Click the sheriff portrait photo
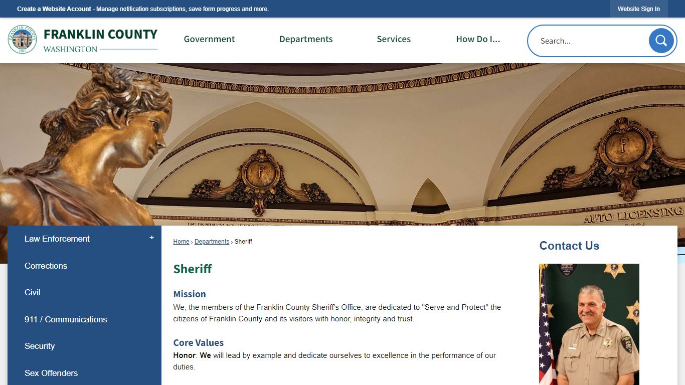 coord(589,324)
